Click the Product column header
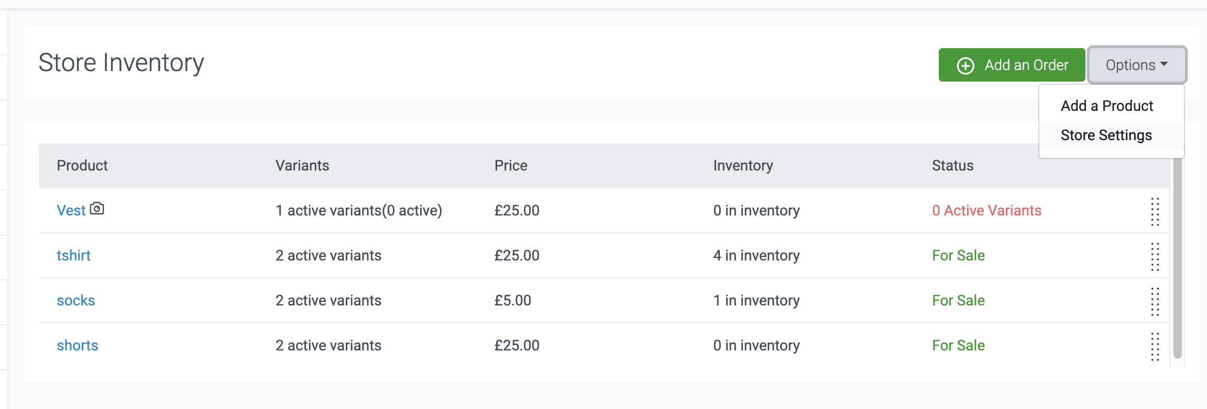Screen dimensions: 1207x409 82,165
